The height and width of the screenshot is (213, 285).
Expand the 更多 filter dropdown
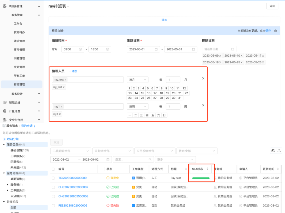(175, 159)
